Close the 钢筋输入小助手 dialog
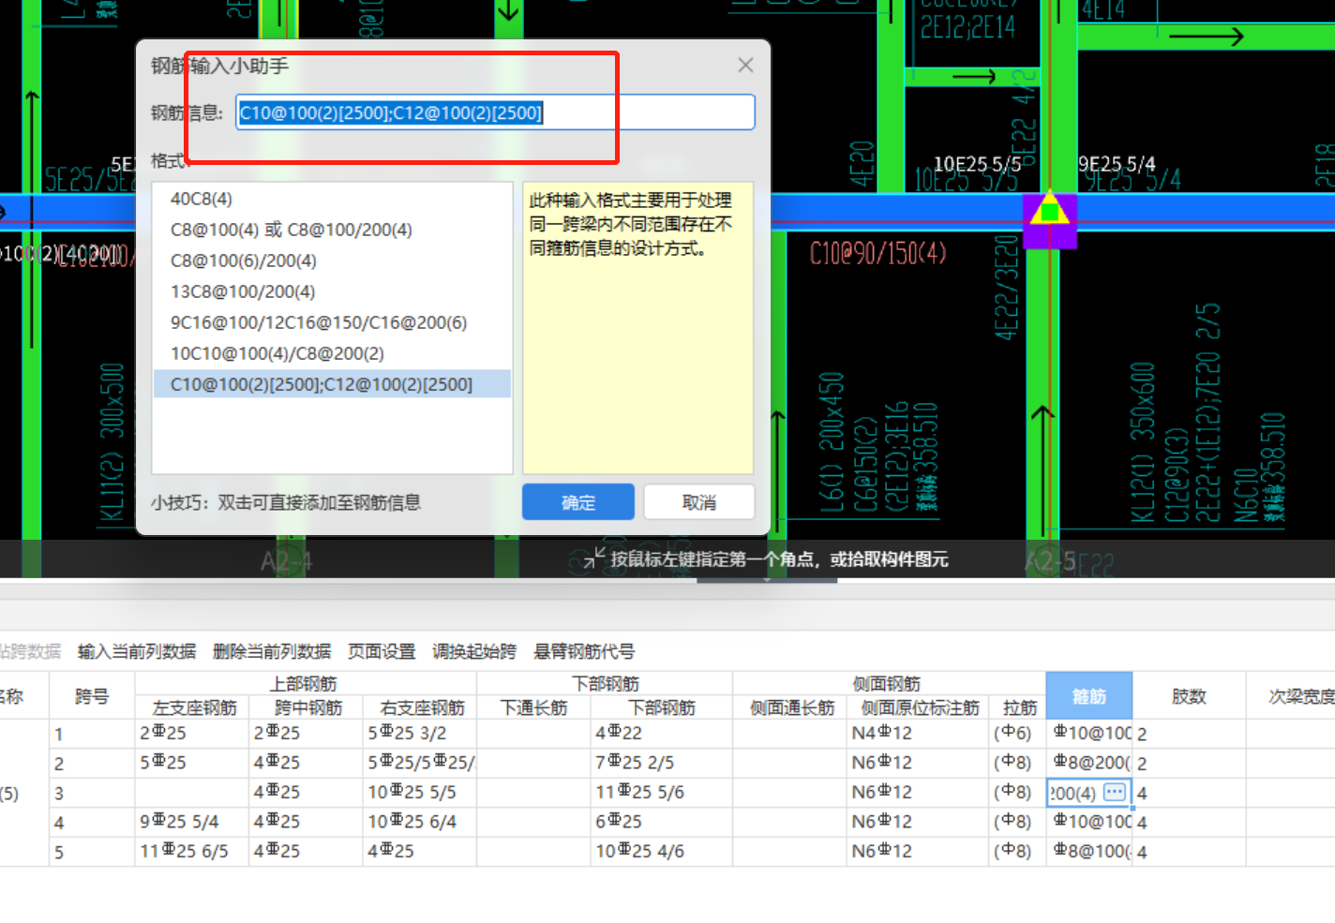This screenshot has height=923, width=1335. tap(745, 65)
